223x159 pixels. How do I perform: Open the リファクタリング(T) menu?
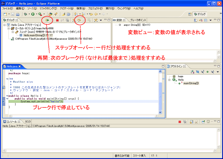(x=48, y=9)
